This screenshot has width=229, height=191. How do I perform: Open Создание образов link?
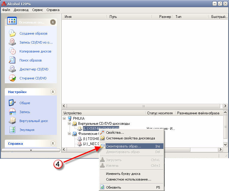(34, 33)
